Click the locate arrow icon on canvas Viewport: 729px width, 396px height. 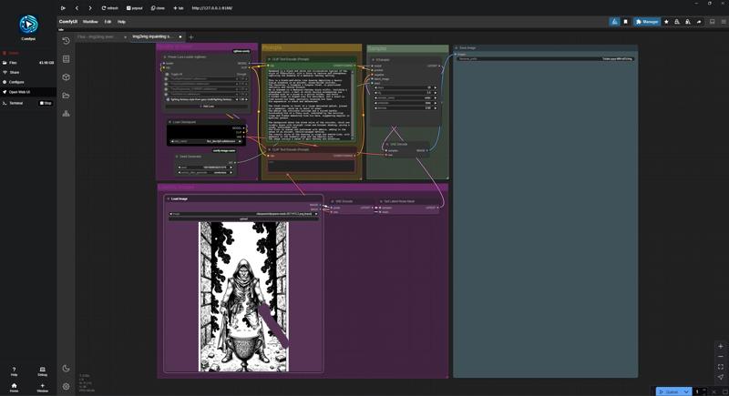pos(721,377)
